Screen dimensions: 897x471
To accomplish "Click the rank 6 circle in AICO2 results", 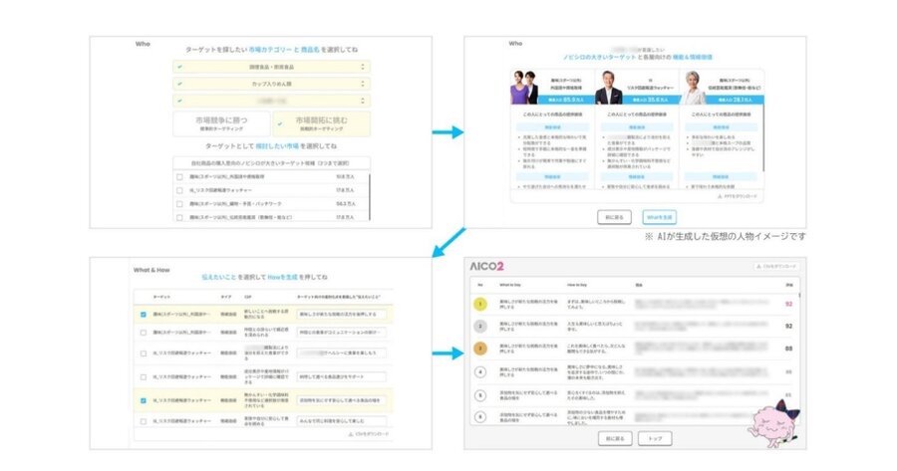I will click(480, 416).
